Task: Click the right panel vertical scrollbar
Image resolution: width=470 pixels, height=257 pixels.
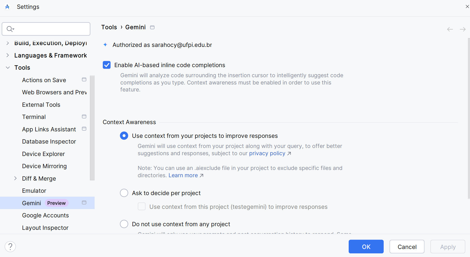Action: pyautogui.click(x=469, y=118)
